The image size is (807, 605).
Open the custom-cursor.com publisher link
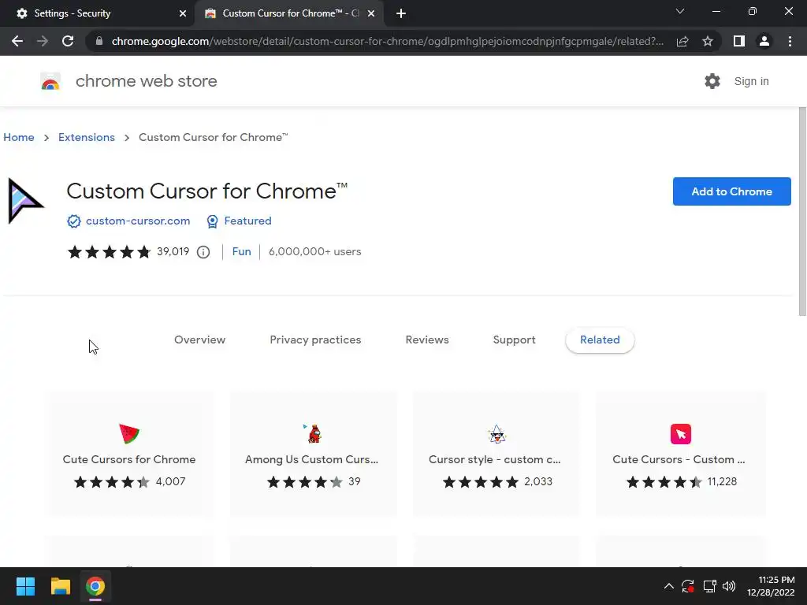(138, 221)
